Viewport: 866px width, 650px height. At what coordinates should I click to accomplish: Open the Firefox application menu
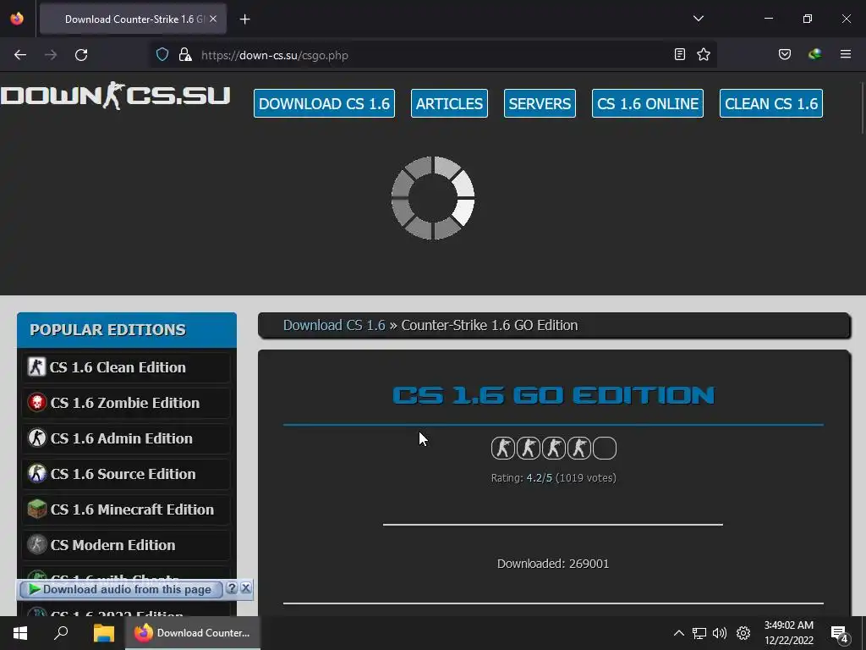click(x=845, y=54)
